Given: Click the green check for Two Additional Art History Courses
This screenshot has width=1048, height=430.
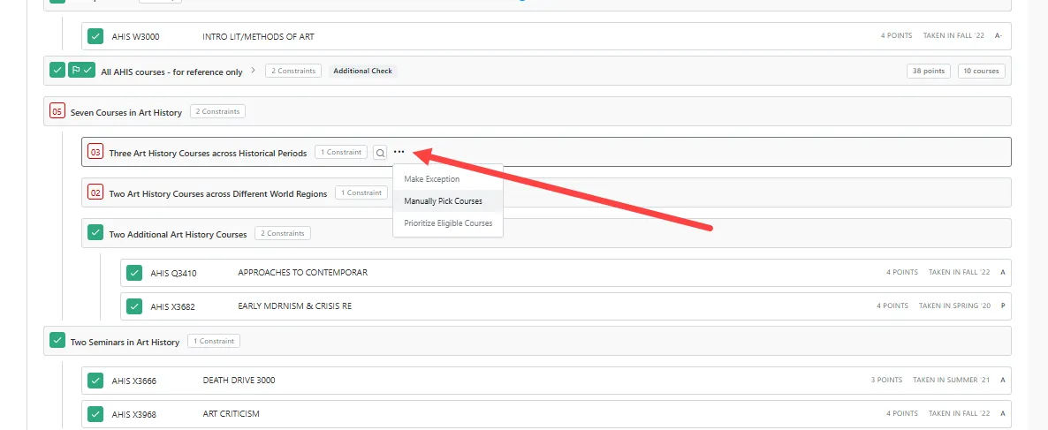Looking at the screenshot, I should pyautogui.click(x=95, y=232).
